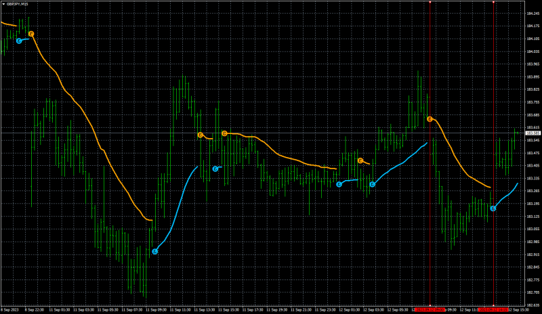Image resolution: width=542 pixels, height=314 pixels.
Task: Select the orange signal marker around 11 Sep 13:30
Action: coord(200,135)
